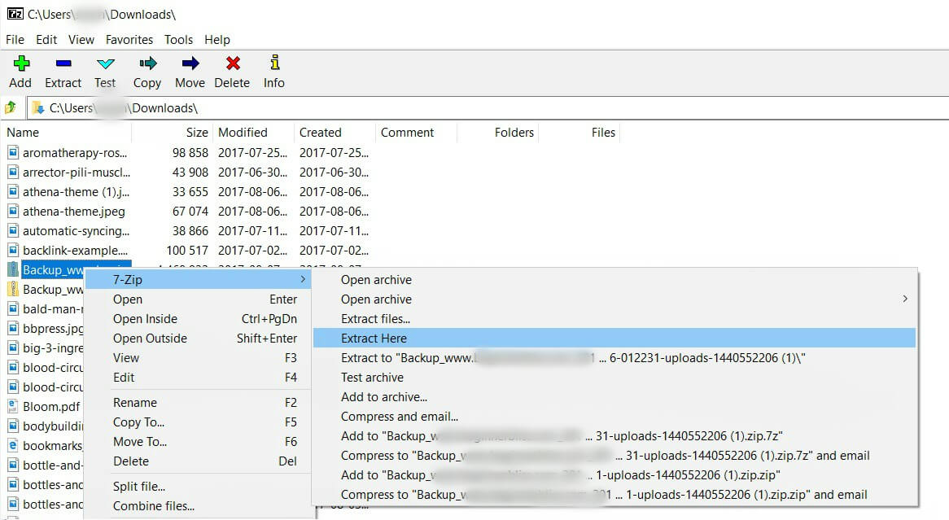Click the bodybuildi file icon
The width and height of the screenshot is (949, 520).
[x=13, y=426]
